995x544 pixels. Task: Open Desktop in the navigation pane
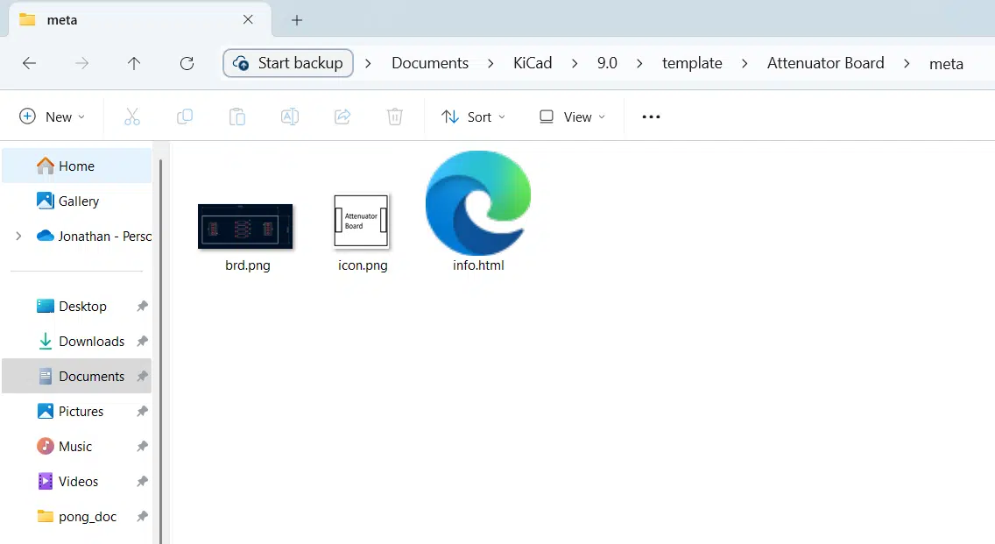click(77, 306)
